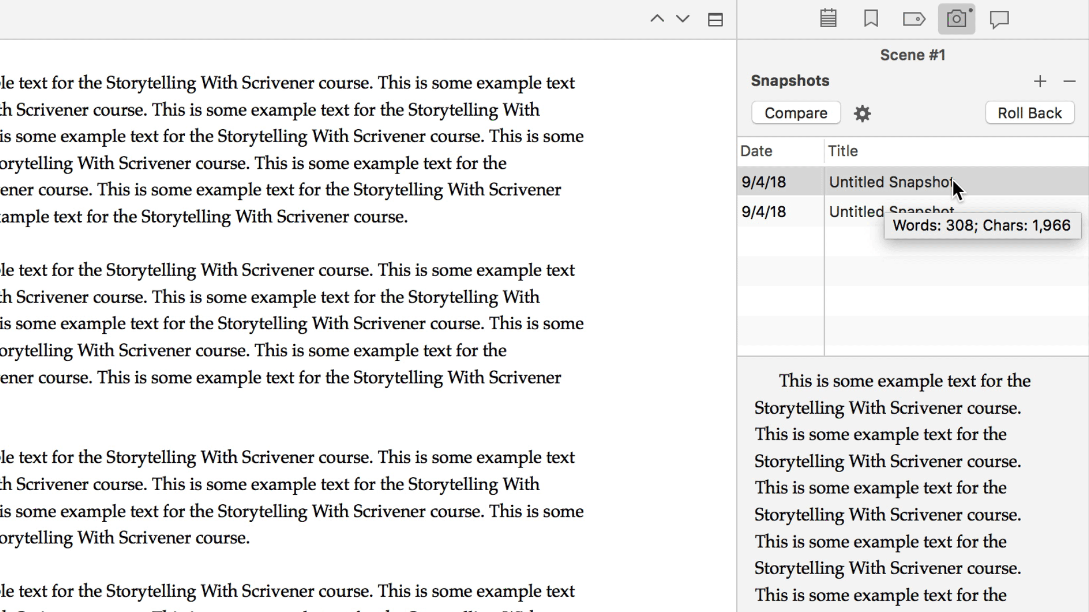
Task: Open the Bookmarks inspector tab icon
Action: (871, 19)
